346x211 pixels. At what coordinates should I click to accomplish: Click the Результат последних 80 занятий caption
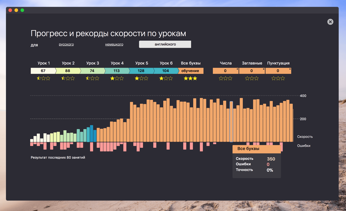[58, 157]
